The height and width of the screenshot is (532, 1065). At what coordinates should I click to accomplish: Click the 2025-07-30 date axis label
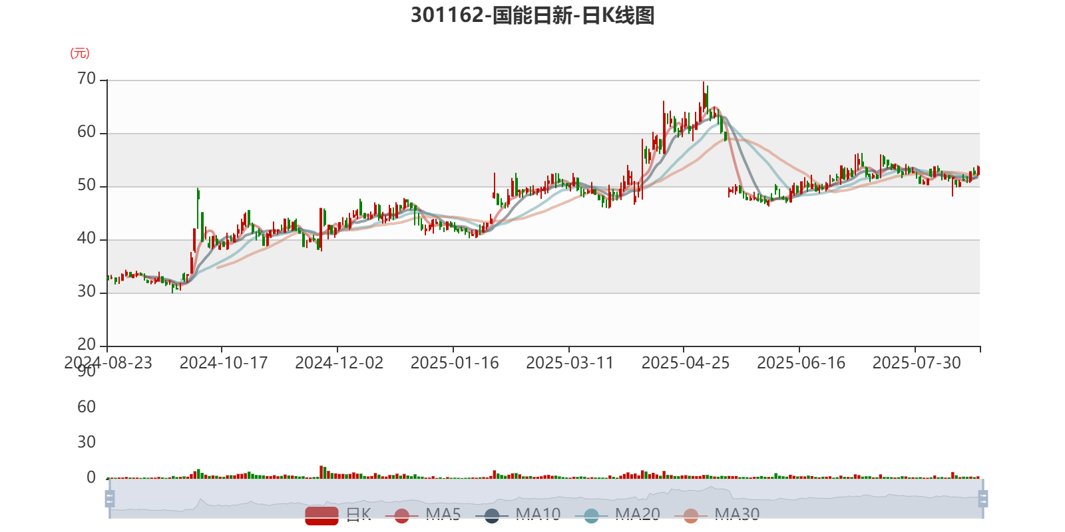pyautogui.click(x=917, y=363)
